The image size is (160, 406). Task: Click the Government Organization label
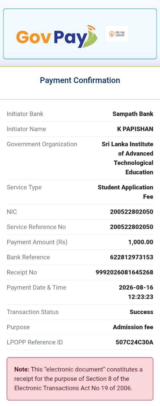click(42, 144)
